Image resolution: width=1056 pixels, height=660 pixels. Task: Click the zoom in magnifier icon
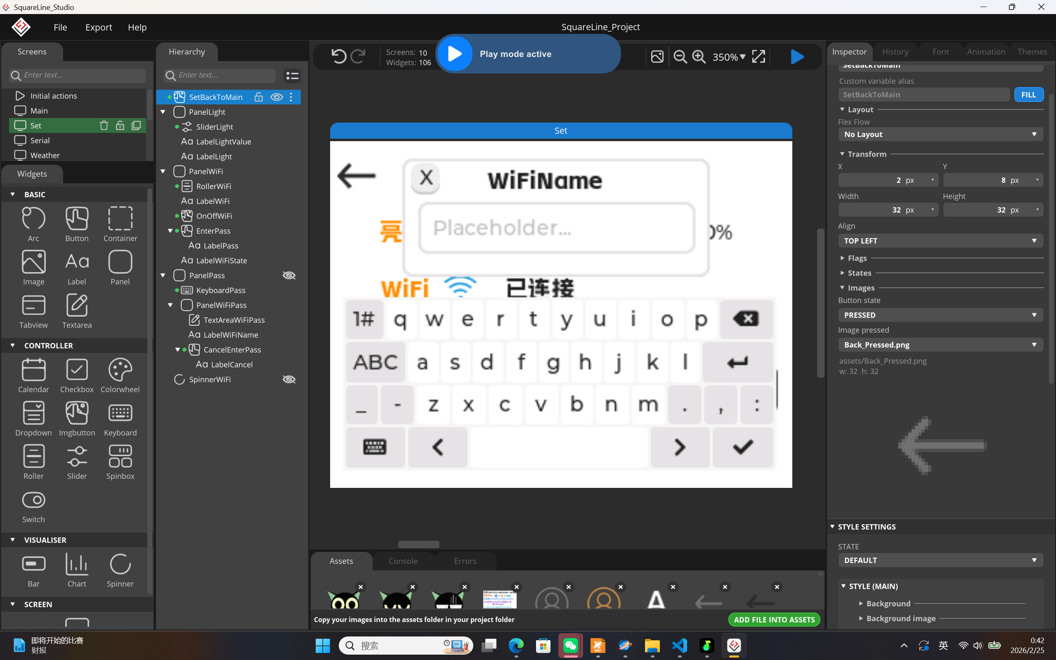click(699, 56)
